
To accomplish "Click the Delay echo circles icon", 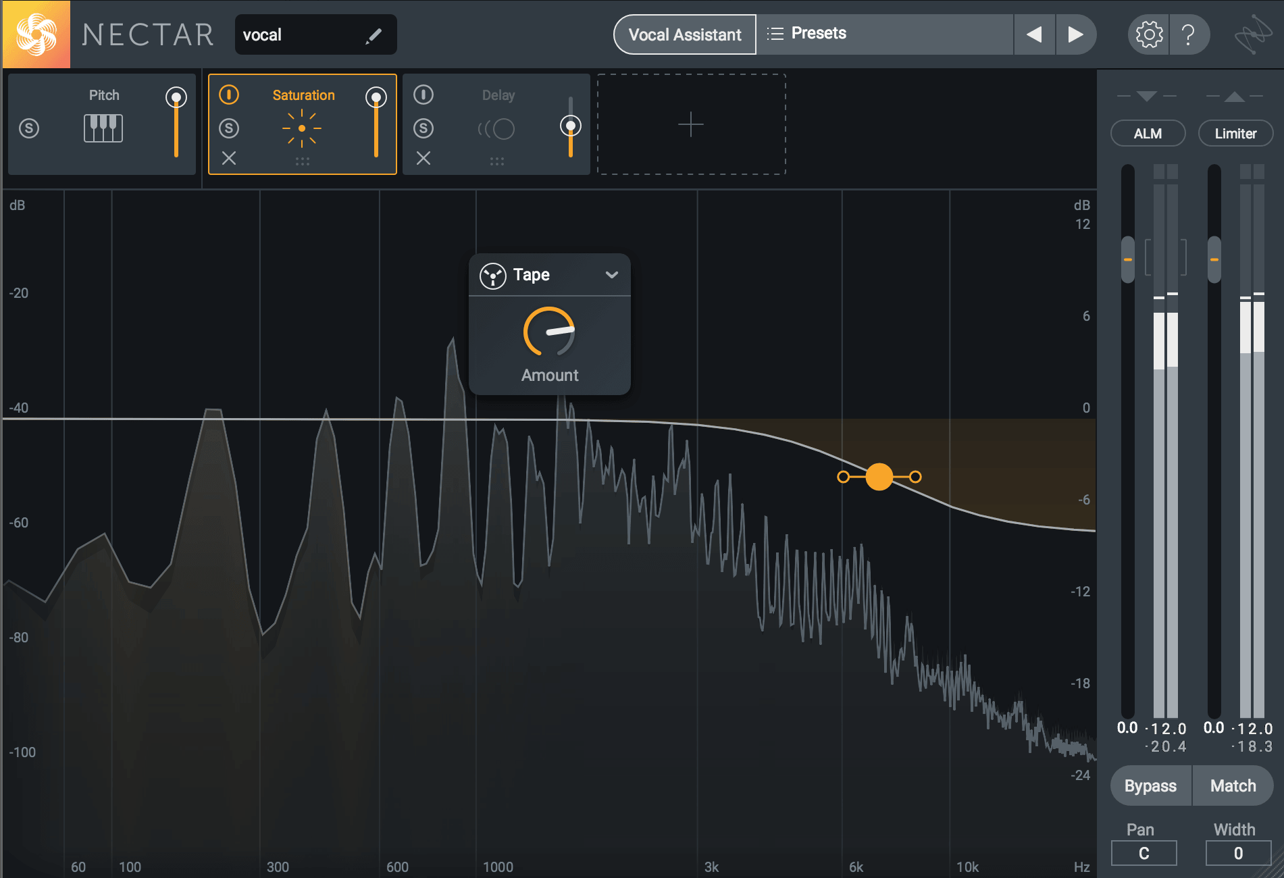I will click(496, 128).
